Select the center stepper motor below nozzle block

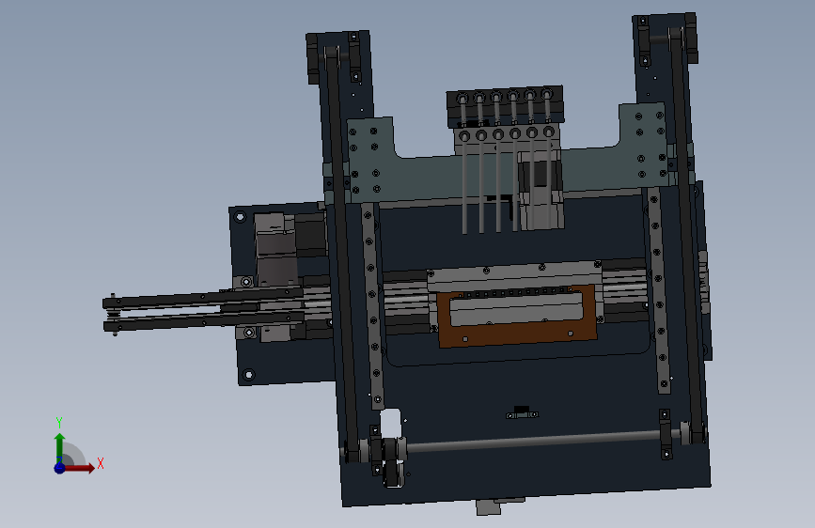541,190
